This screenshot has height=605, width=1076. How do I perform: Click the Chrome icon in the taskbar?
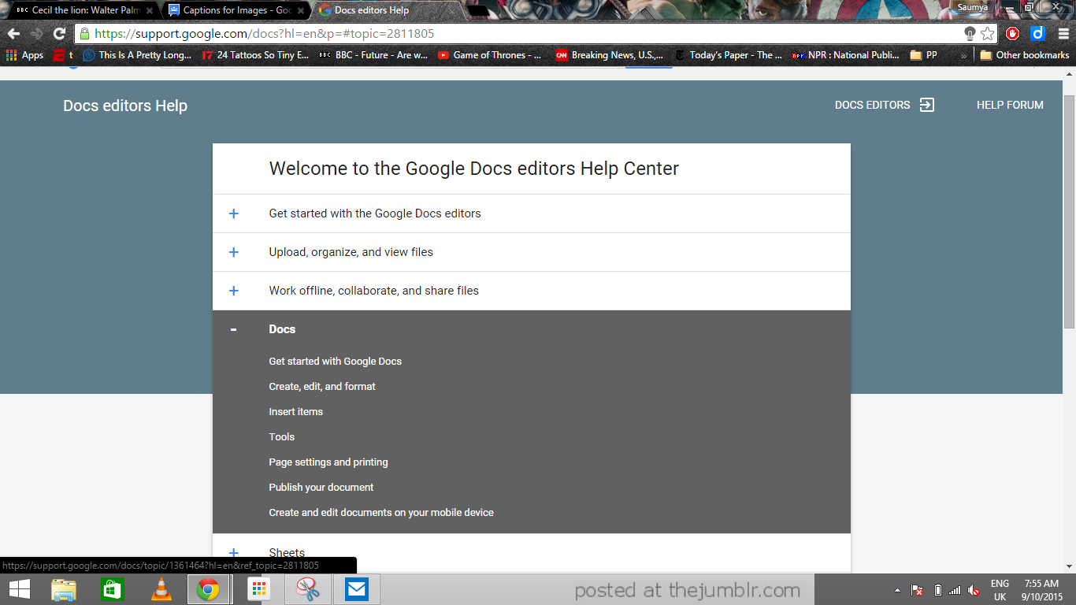point(209,589)
